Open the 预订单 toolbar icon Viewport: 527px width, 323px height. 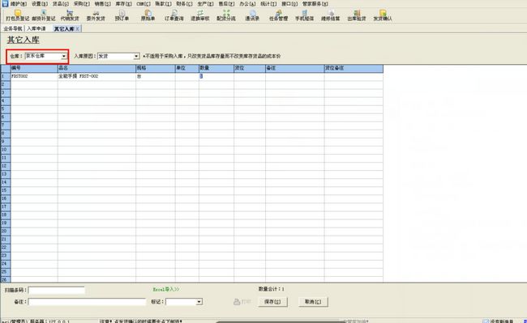point(122,15)
